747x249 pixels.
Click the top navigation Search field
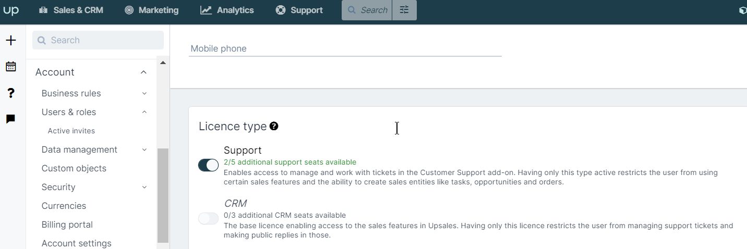tap(367, 10)
